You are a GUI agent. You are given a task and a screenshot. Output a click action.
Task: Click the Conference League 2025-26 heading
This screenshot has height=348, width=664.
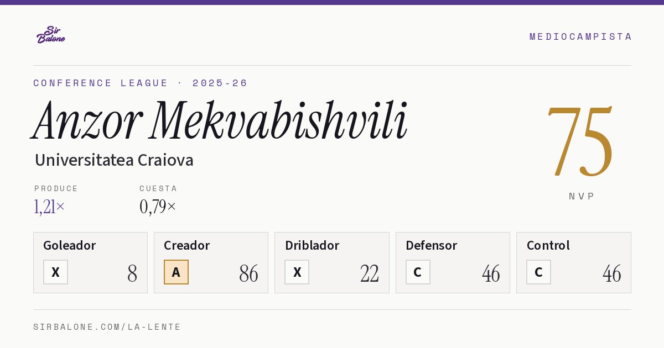point(141,83)
